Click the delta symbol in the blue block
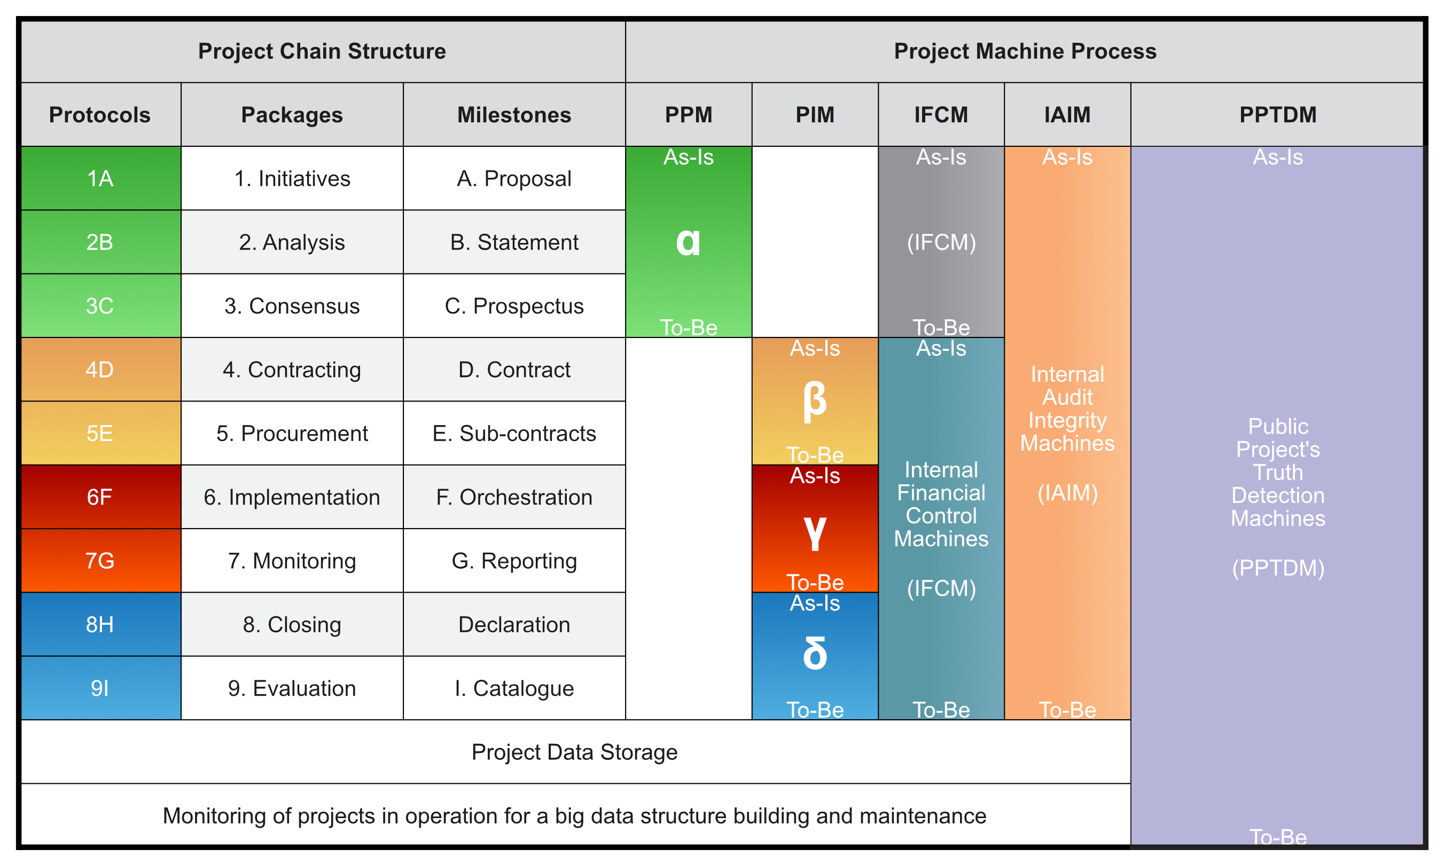The width and height of the screenshot is (1444, 864). tap(814, 653)
